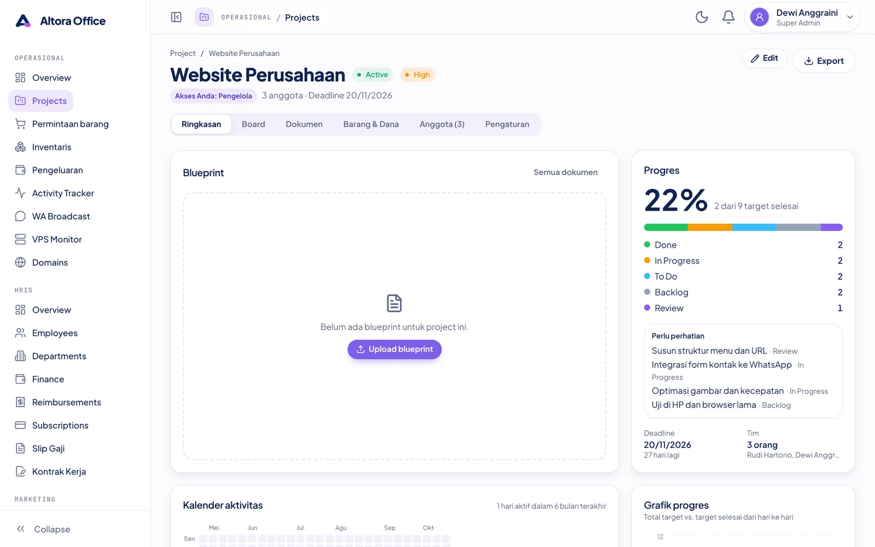This screenshot has width=875, height=547.
Task: Toggle dark mode moon icon
Action: click(702, 17)
